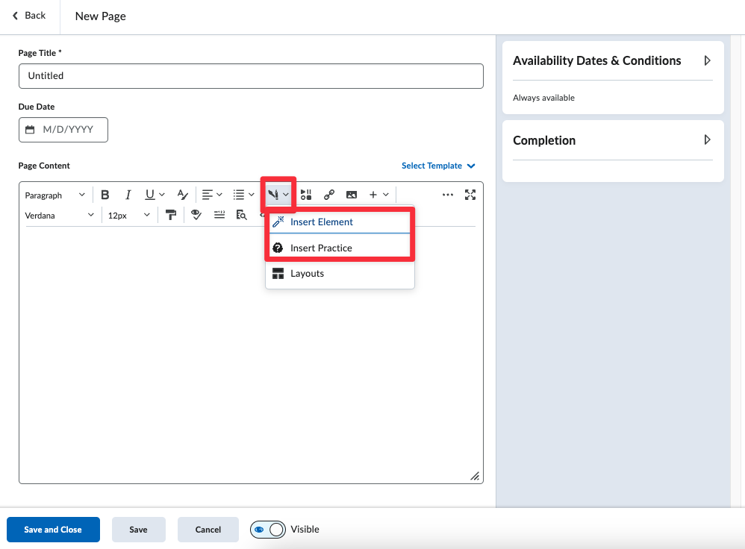Viewport: 745px width, 549px height.
Task: Open the Select Template link
Action: click(x=437, y=166)
